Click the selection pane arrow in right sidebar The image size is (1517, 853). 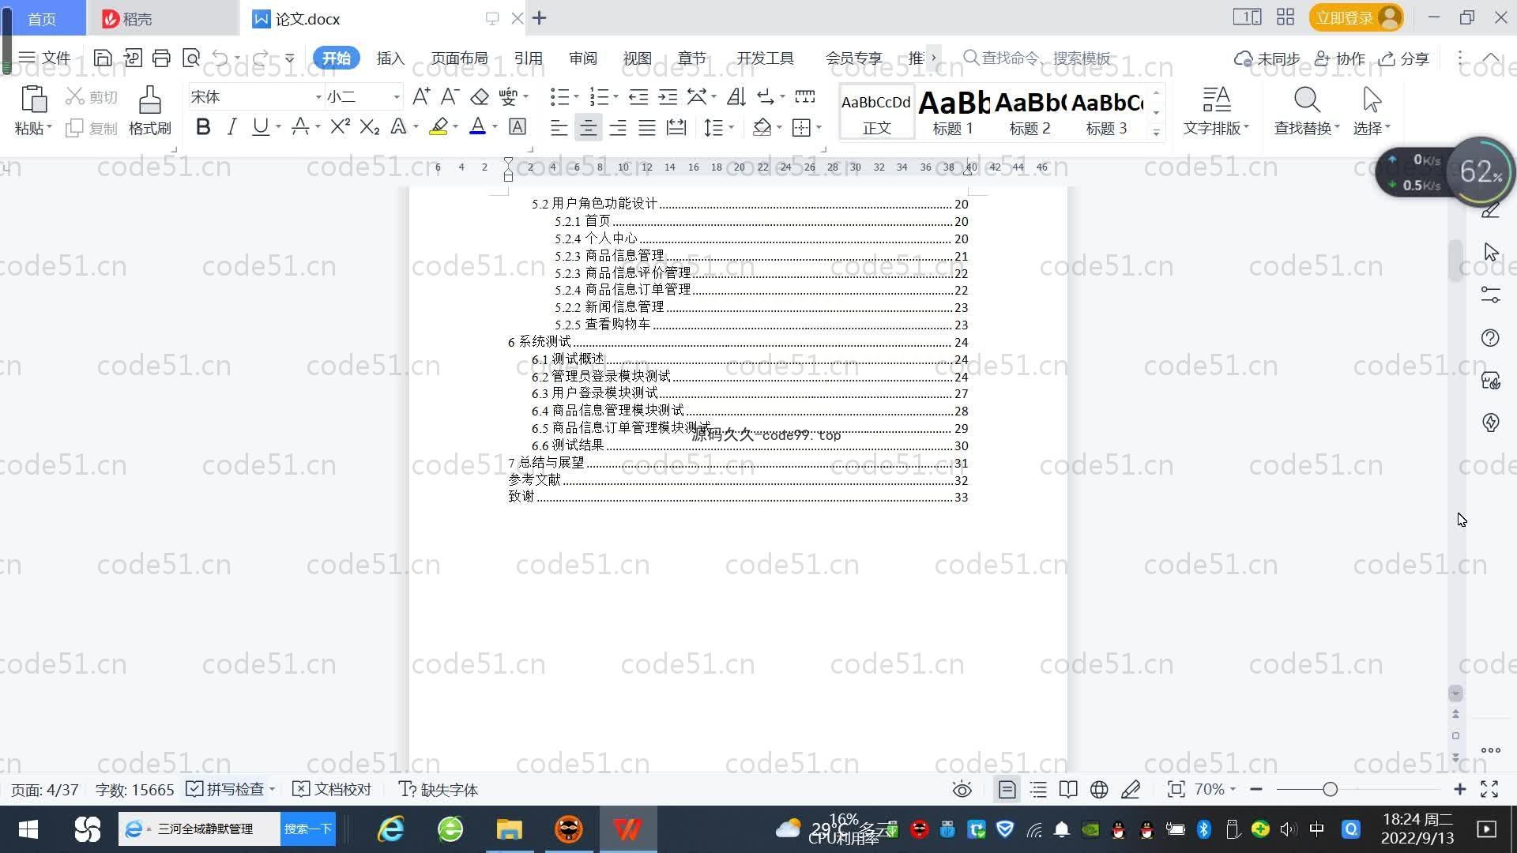[x=1491, y=252]
